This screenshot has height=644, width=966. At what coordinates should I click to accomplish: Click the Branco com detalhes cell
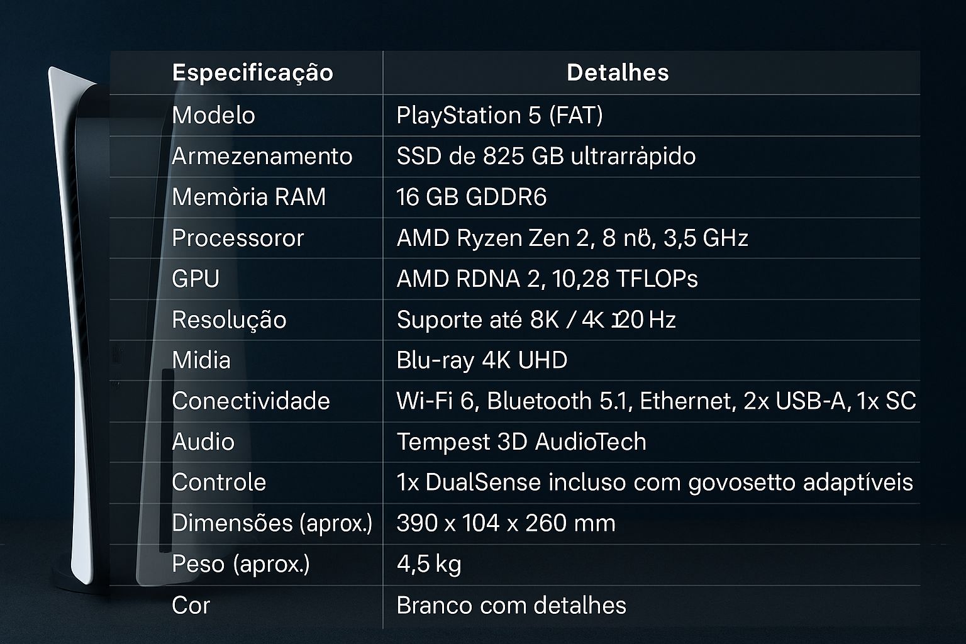pos(511,606)
